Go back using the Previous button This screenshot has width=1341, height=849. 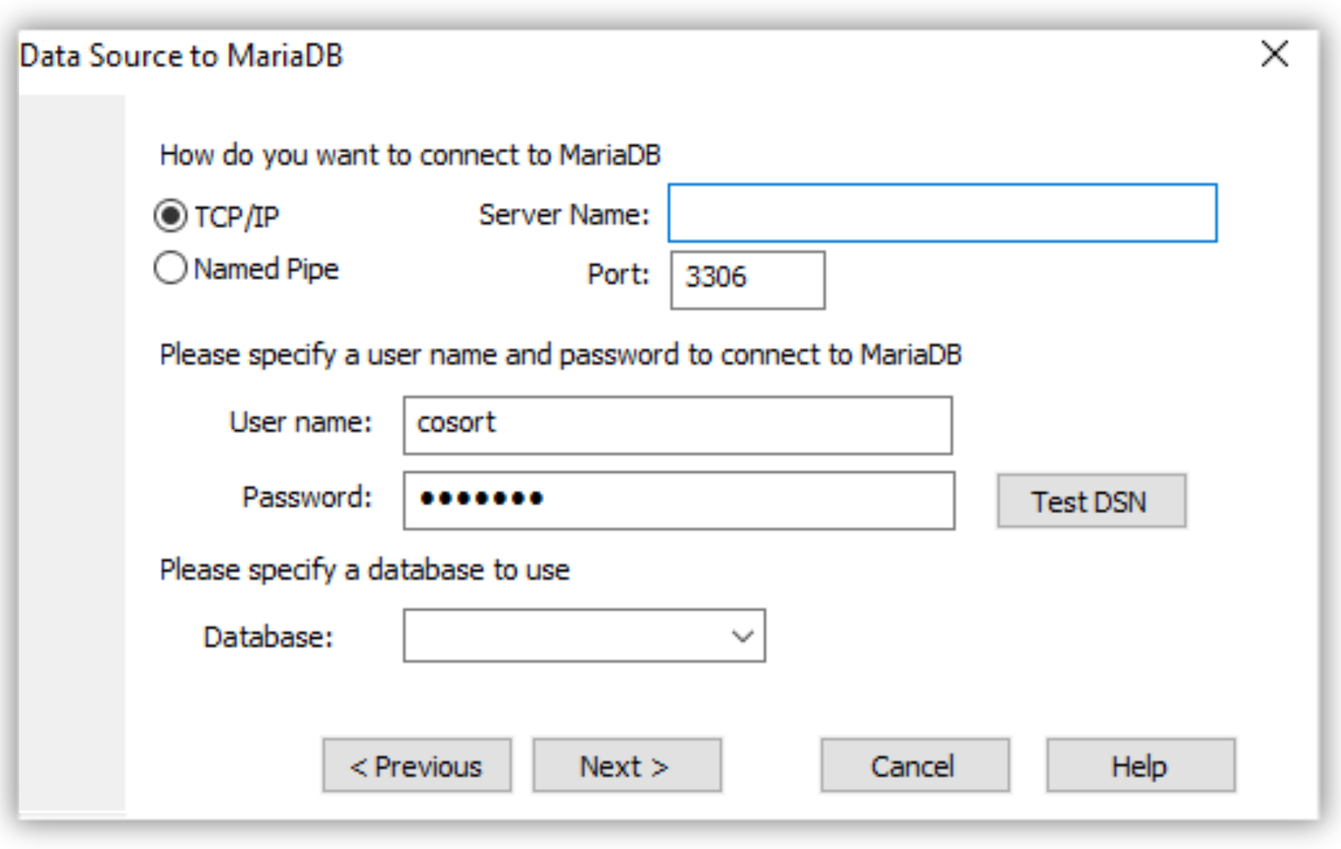tap(417, 765)
